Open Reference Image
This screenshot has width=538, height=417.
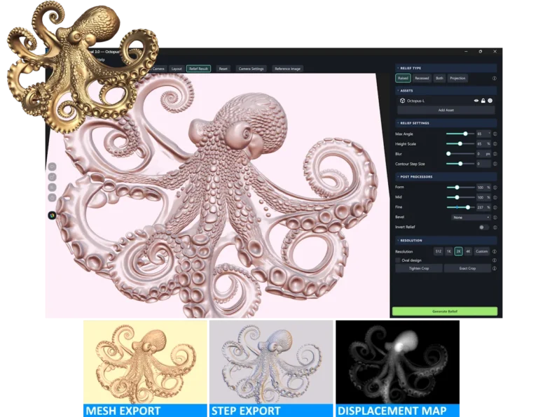[x=287, y=69]
